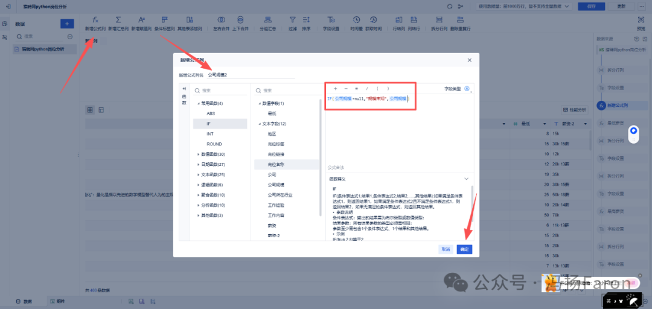Open the 字段类型 dropdown
Viewport: 652px width, 309px height.
[x=468, y=89]
